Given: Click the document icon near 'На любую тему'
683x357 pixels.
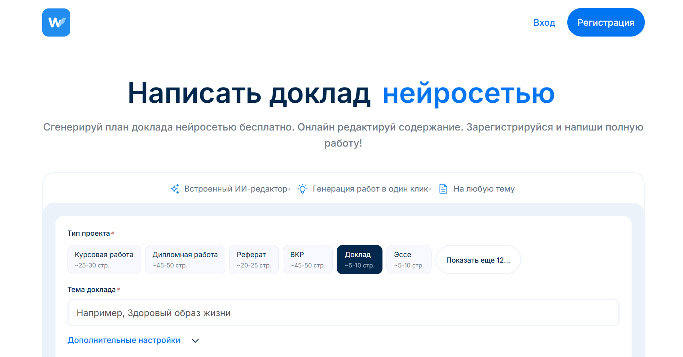Looking at the screenshot, I should pos(443,189).
